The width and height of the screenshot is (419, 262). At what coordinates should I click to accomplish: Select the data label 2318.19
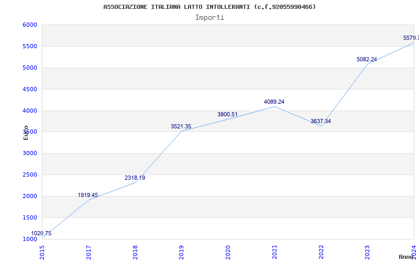click(x=135, y=178)
